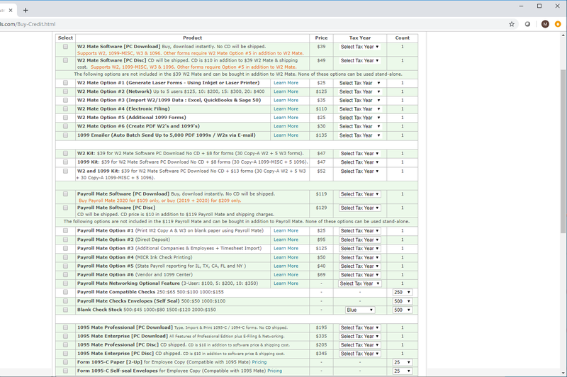Click the $335 1095 Mate Enterprise price
This screenshot has height=377, width=567.
tap(321, 336)
